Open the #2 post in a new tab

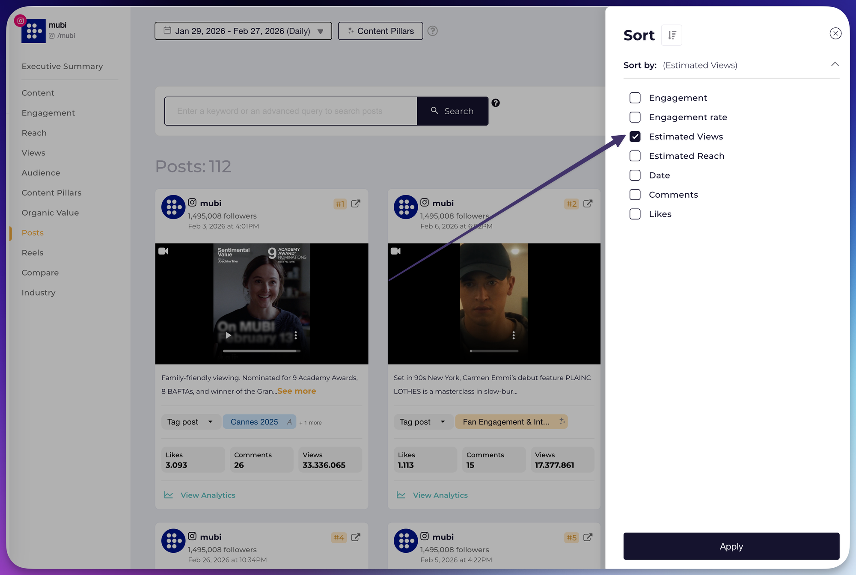(588, 204)
